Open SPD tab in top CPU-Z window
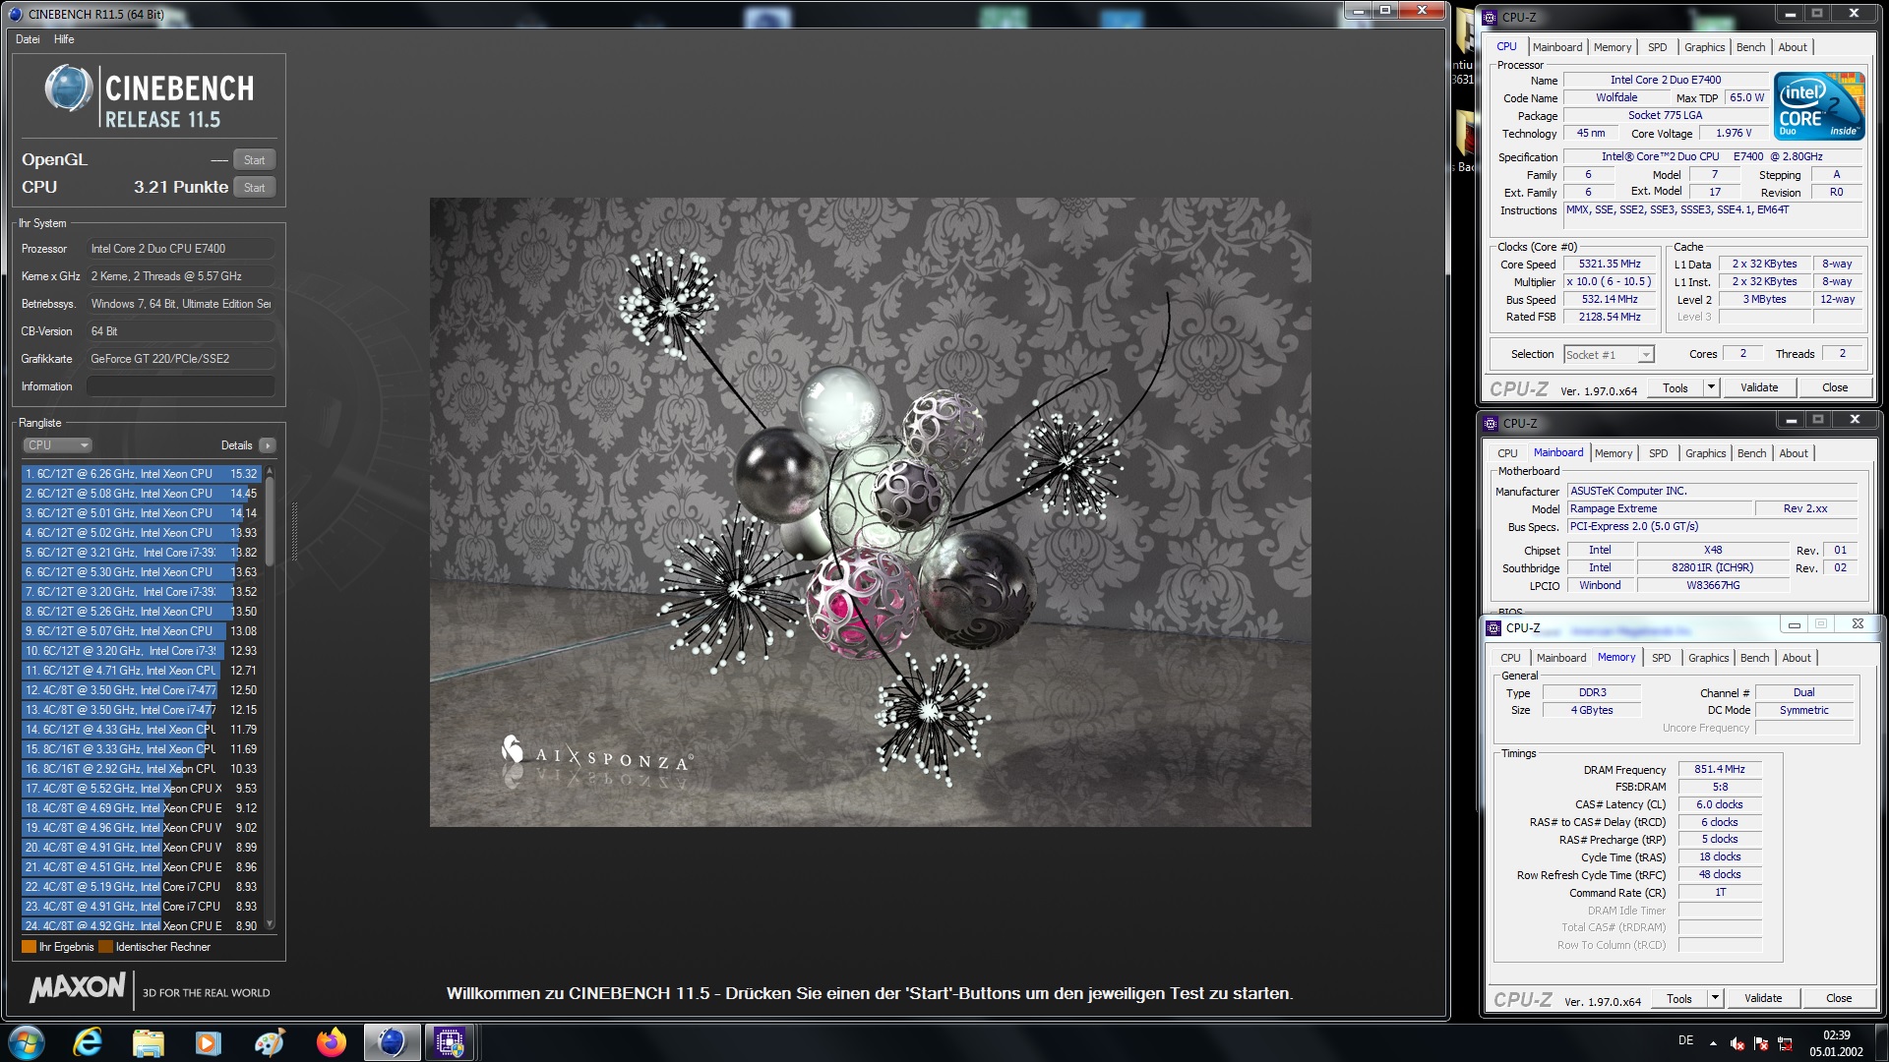 click(x=1658, y=47)
